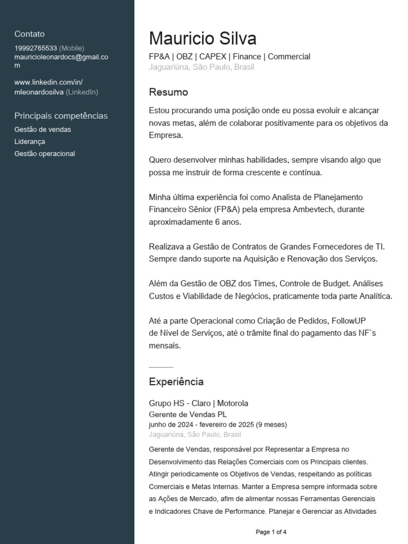Viewport: 408px width, 544px height.
Task: Select the Liderança skill entry
Action: click(30, 141)
